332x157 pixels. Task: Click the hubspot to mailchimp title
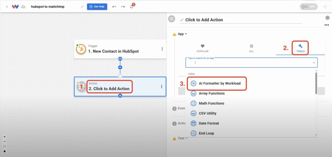point(48,7)
